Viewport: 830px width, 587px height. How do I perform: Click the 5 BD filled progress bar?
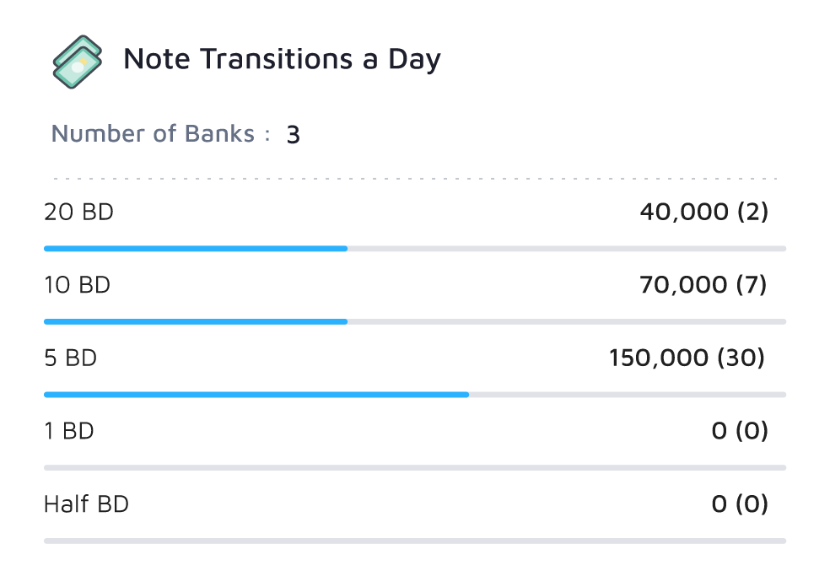click(253, 393)
